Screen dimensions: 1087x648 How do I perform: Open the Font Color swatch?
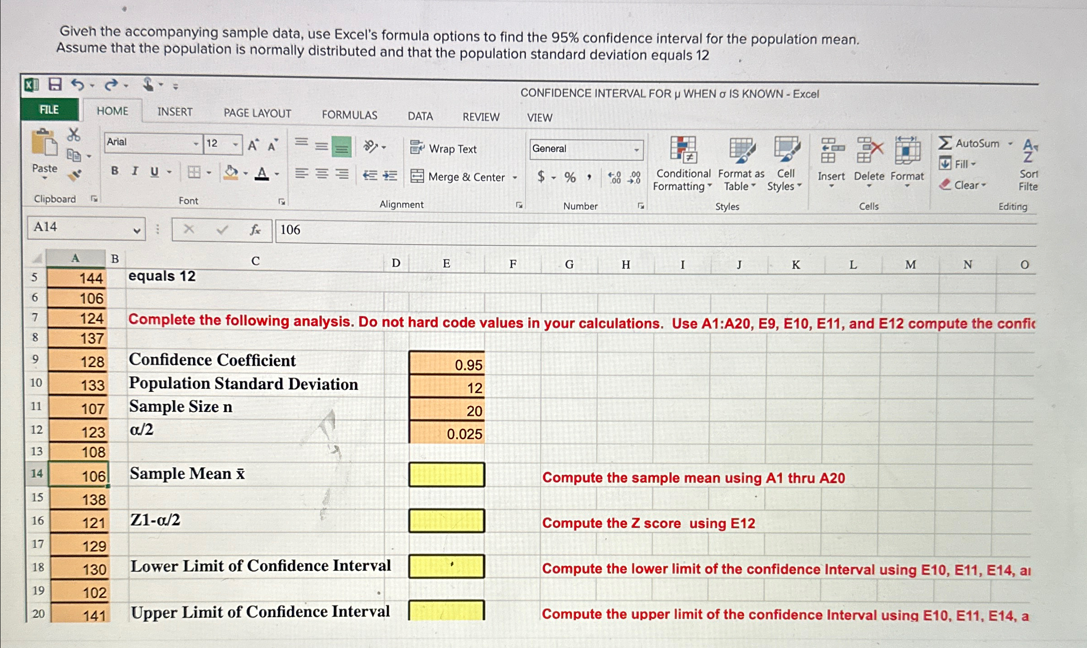pyautogui.click(x=261, y=174)
